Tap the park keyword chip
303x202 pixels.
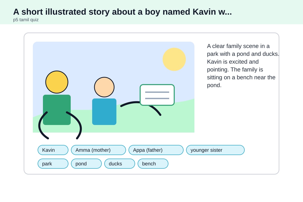[x=53, y=164]
